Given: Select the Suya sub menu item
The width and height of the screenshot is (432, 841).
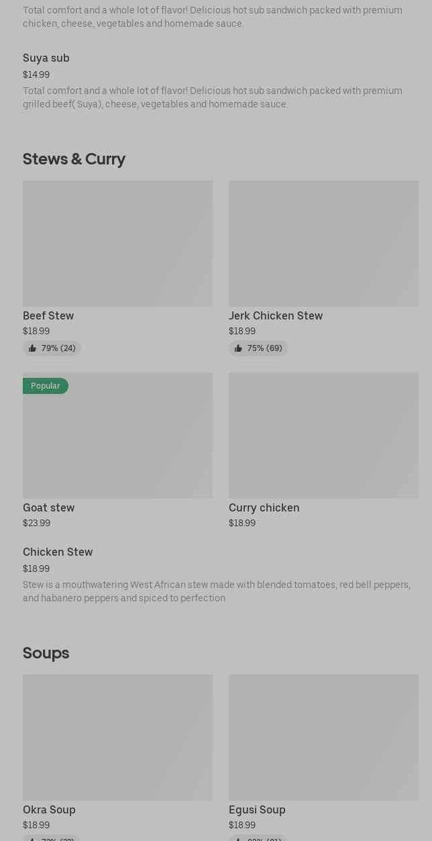Looking at the screenshot, I should coord(46,58).
